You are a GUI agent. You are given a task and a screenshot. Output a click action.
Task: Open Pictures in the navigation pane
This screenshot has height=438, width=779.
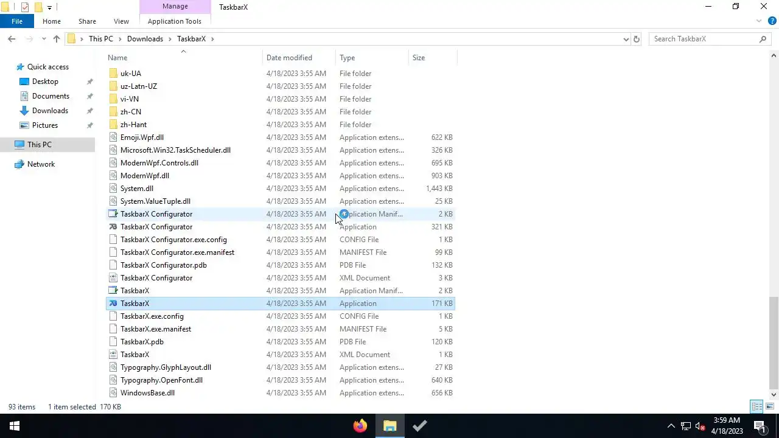45,125
